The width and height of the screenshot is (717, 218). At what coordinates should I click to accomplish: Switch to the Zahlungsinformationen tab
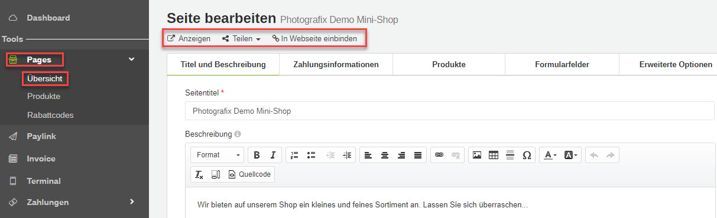[336, 65]
